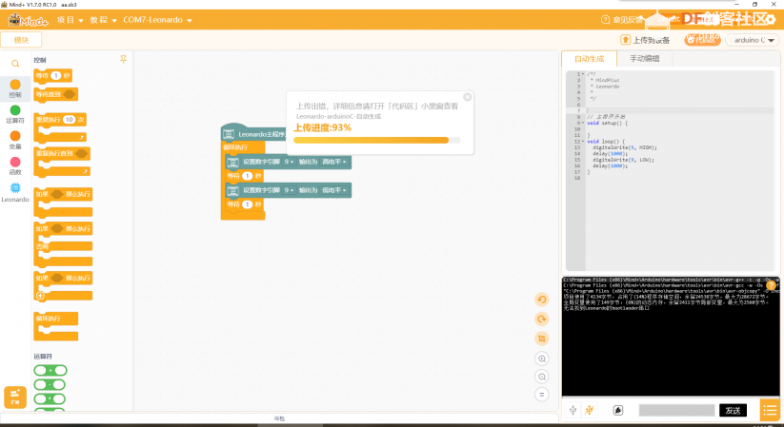784x427 pixels.
Task: Click the crop/screenshot button on canvas
Action: 541,339
